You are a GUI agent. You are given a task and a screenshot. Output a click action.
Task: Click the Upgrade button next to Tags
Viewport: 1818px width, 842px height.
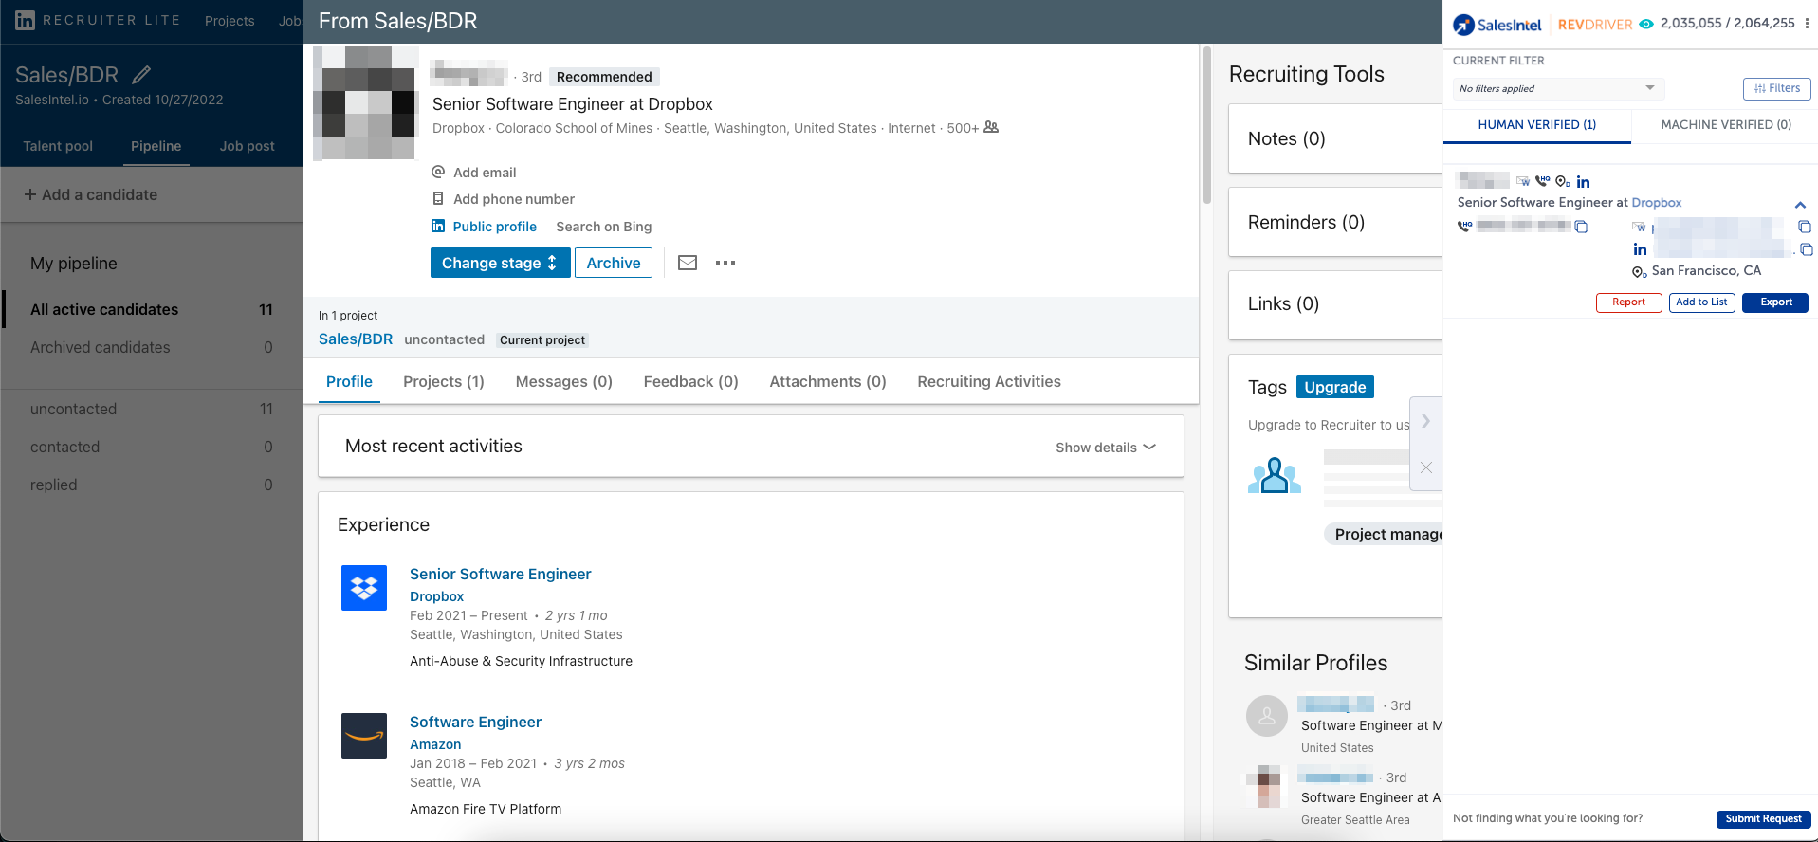[1334, 387]
